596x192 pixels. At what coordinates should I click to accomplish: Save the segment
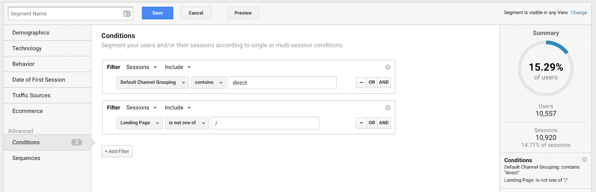pos(157,13)
